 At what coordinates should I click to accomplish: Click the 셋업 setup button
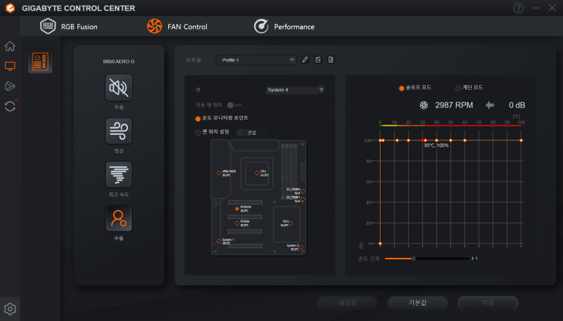(251, 133)
